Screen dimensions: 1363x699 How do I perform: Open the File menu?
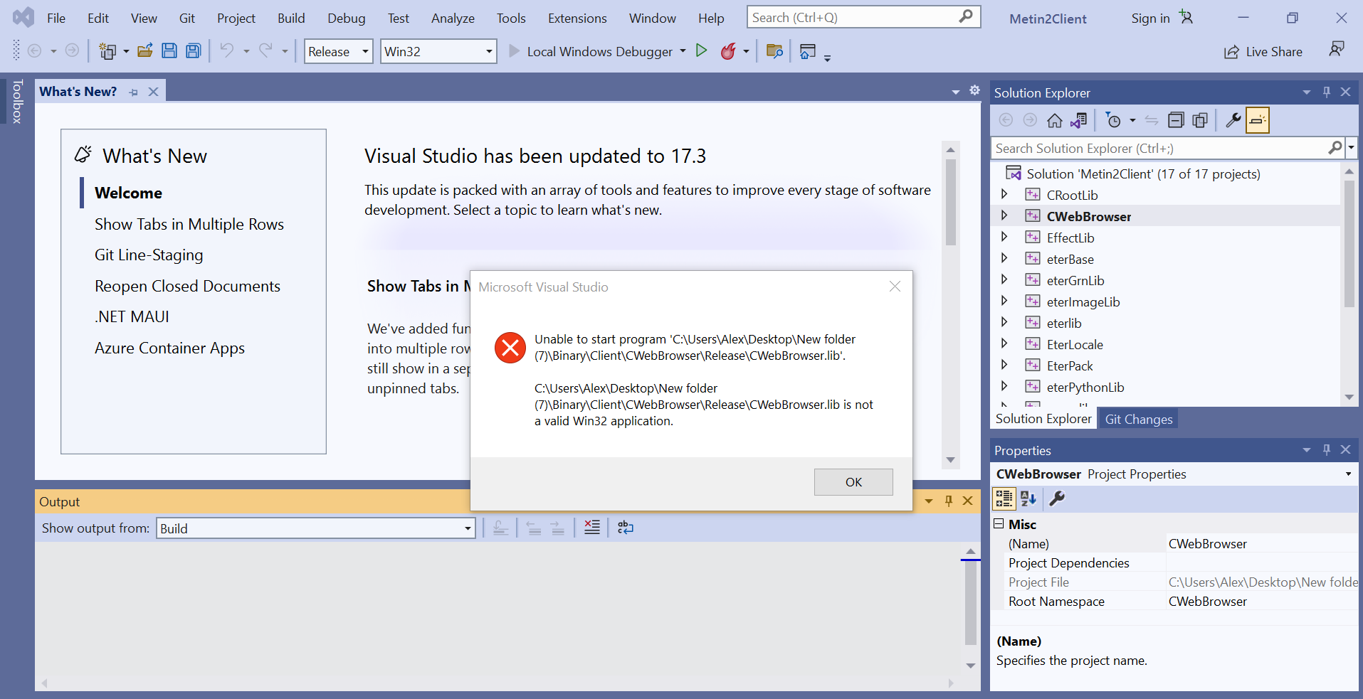56,18
